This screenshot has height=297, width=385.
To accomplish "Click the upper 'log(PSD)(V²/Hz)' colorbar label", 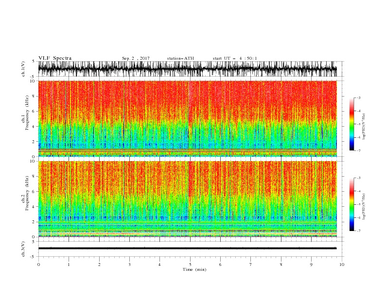I will pos(364,127).
